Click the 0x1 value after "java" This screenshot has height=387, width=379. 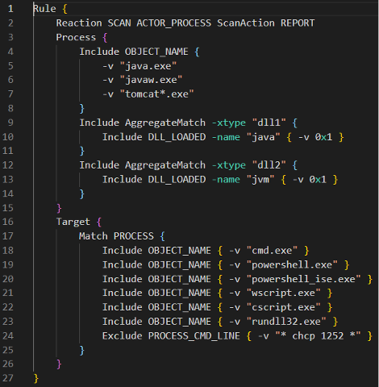pyautogui.click(x=323, y=137)
